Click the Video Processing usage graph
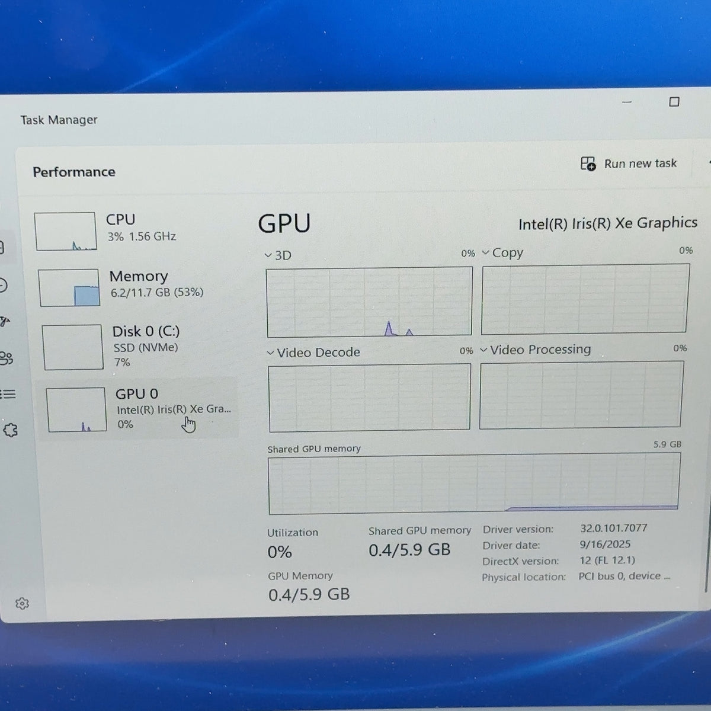The height and width of the screenshot is (711, 711). tap(581, 395)
